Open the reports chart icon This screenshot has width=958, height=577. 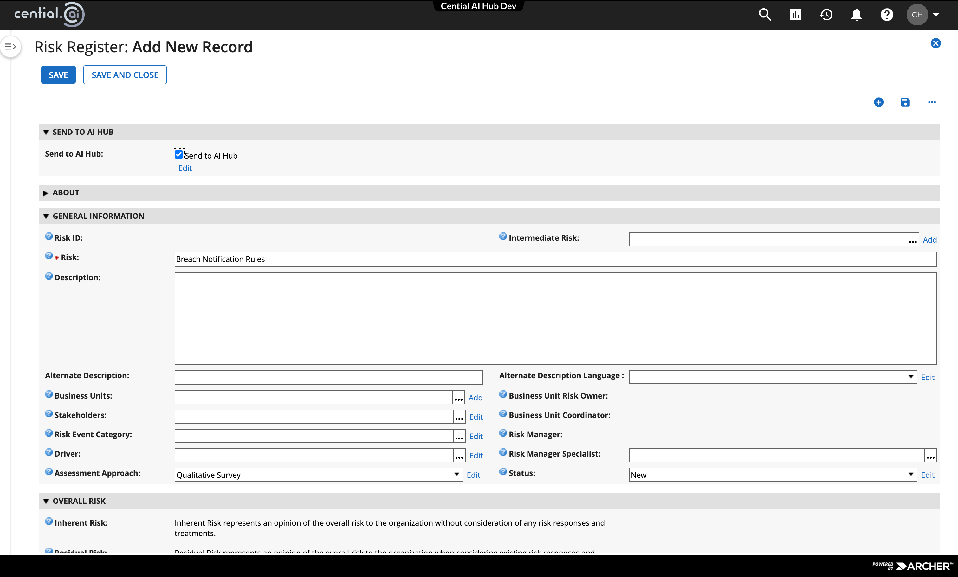click(x=795, y=15)
